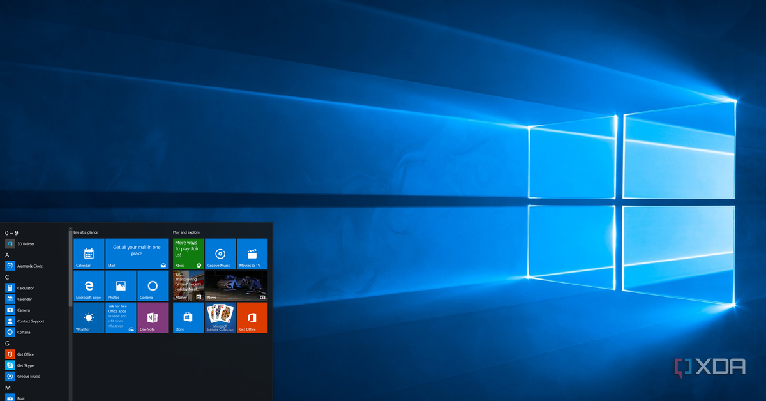Open the Weather tile
Screen dimensions: 766x401
coord(89,317)
